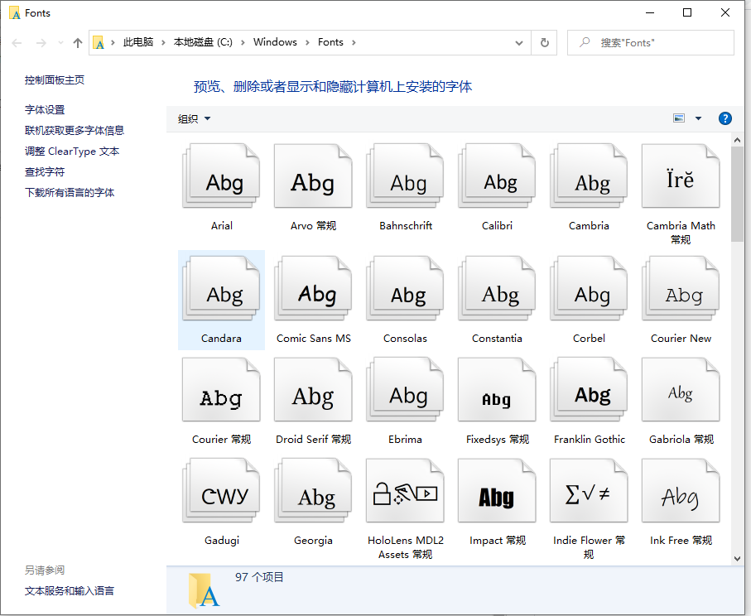751x616 pixels.
Task: Select the Ink Free font icon
Action: click(x=681, y=494)
